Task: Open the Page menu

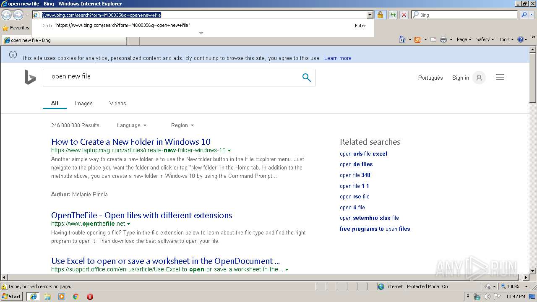Action: 464,39
